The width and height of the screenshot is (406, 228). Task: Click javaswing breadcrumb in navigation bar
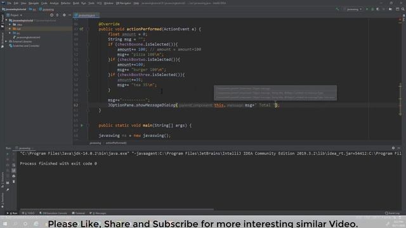(x=46, y=9)
